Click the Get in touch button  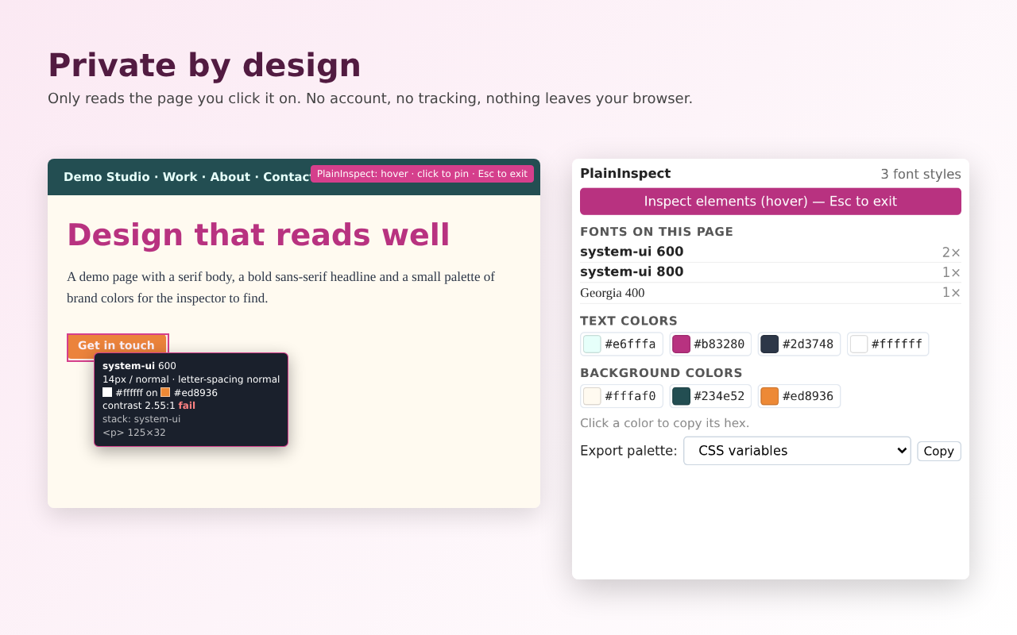click(117, 346)
